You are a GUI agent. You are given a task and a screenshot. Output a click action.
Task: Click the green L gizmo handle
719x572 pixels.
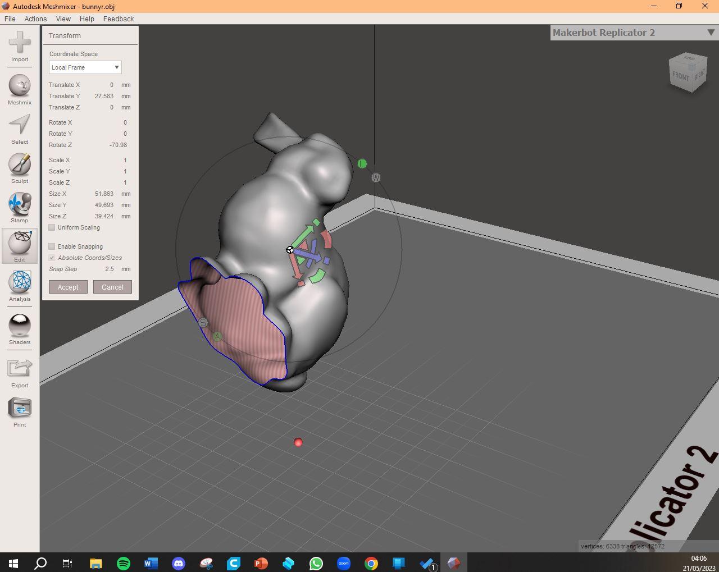coord(362,164)
